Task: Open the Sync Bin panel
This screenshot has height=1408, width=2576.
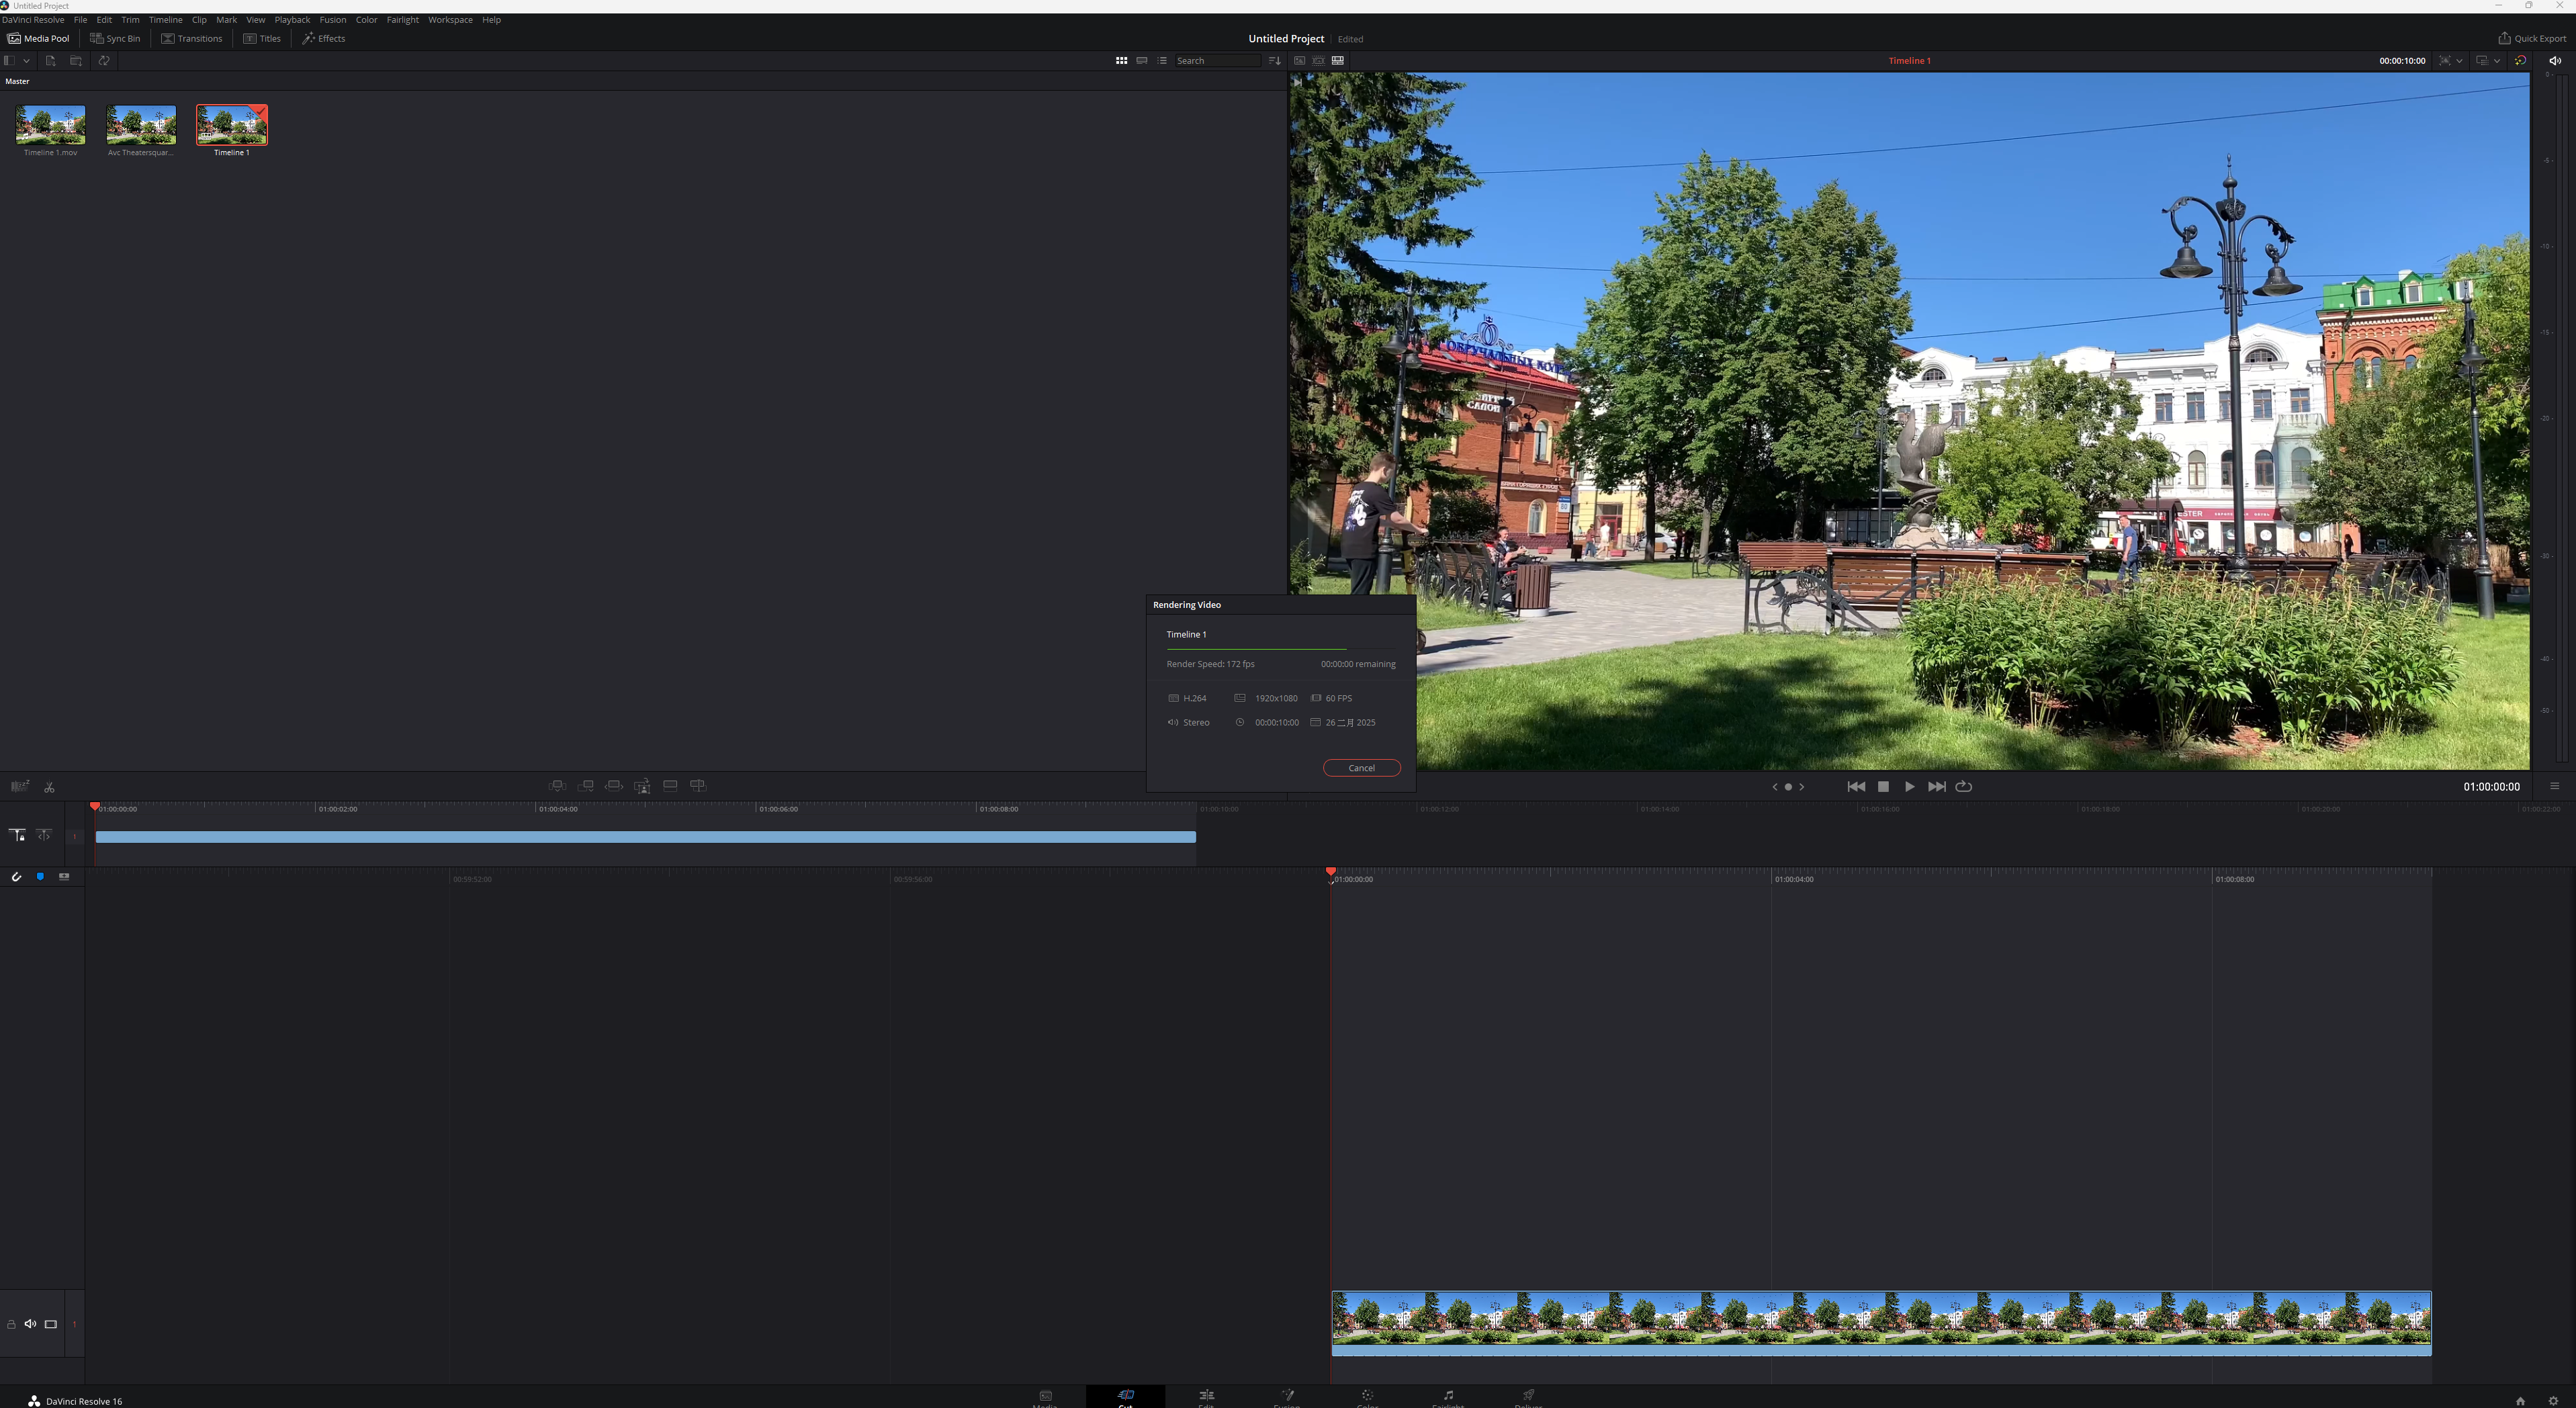Action: pyautogui.click(x=115, y=38)
